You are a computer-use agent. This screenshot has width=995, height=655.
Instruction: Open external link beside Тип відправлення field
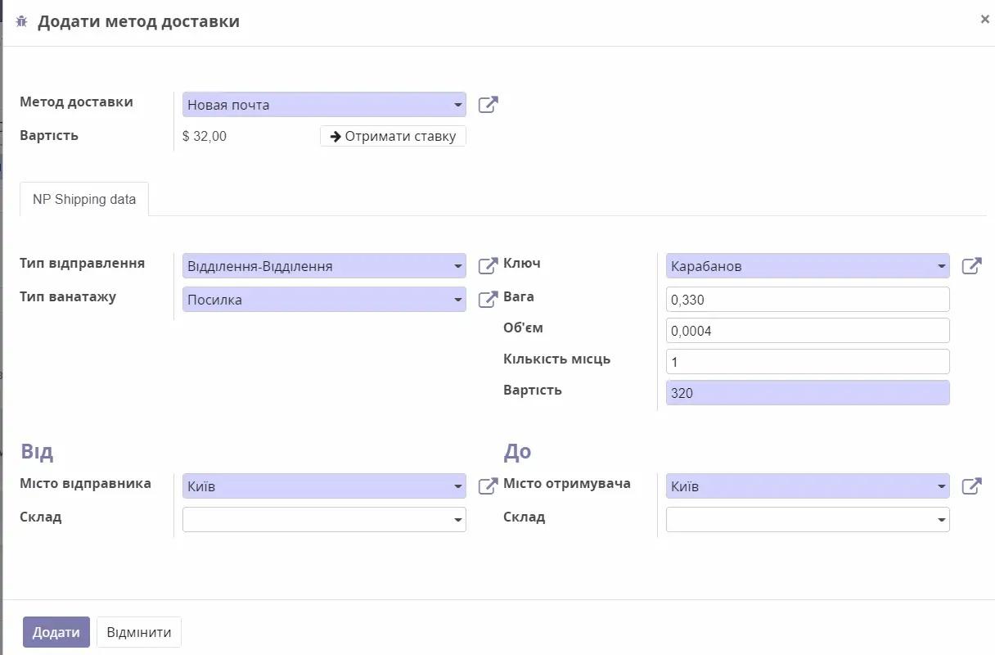[488, 266]
